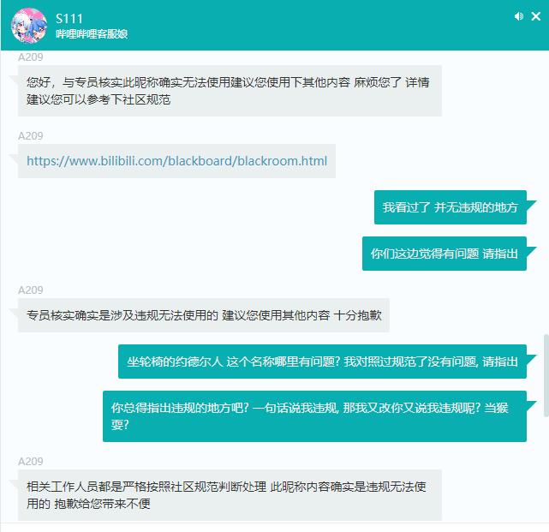Select the 相关工作人员都是严格按照 reply bubble

pos(230,495)
